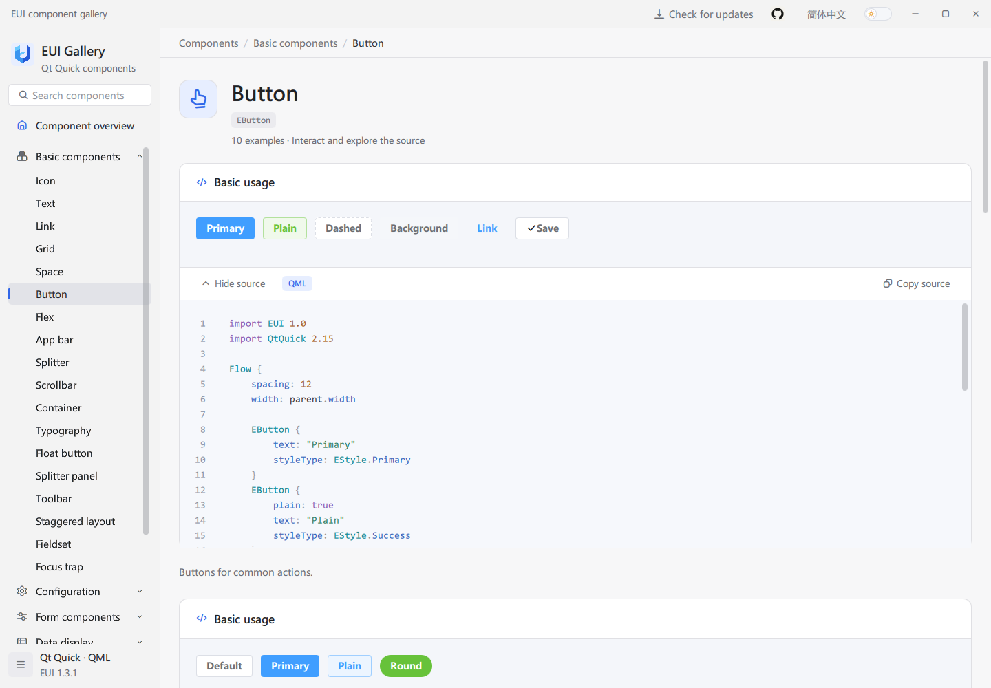The width and height of the screenshot is (991, 688).
Task: Toggle the light/dark theme switch
Action: pyautogui.click(x=878, y=14)
